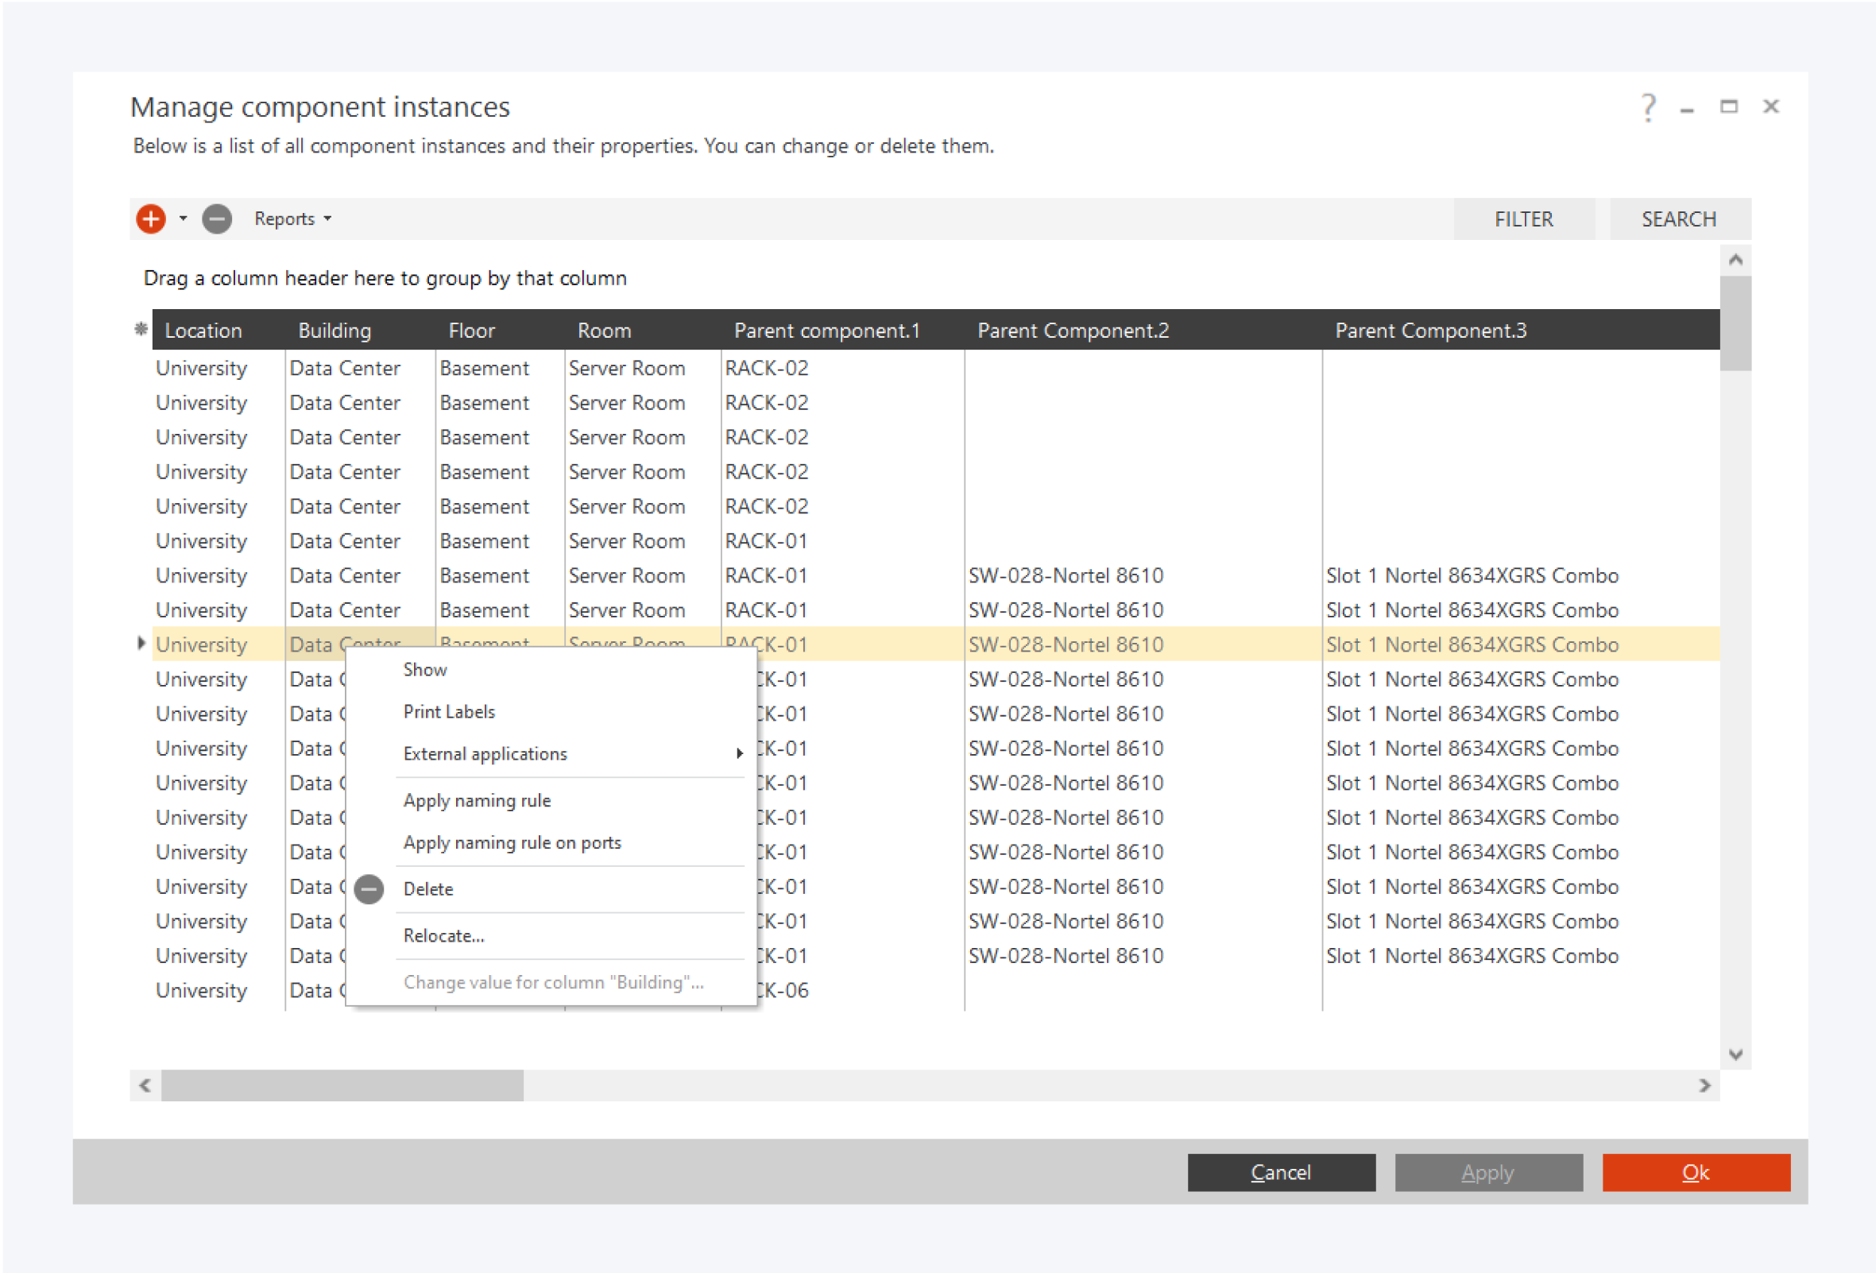Click the horizontal scrollbar thumb

(342, 1085)
